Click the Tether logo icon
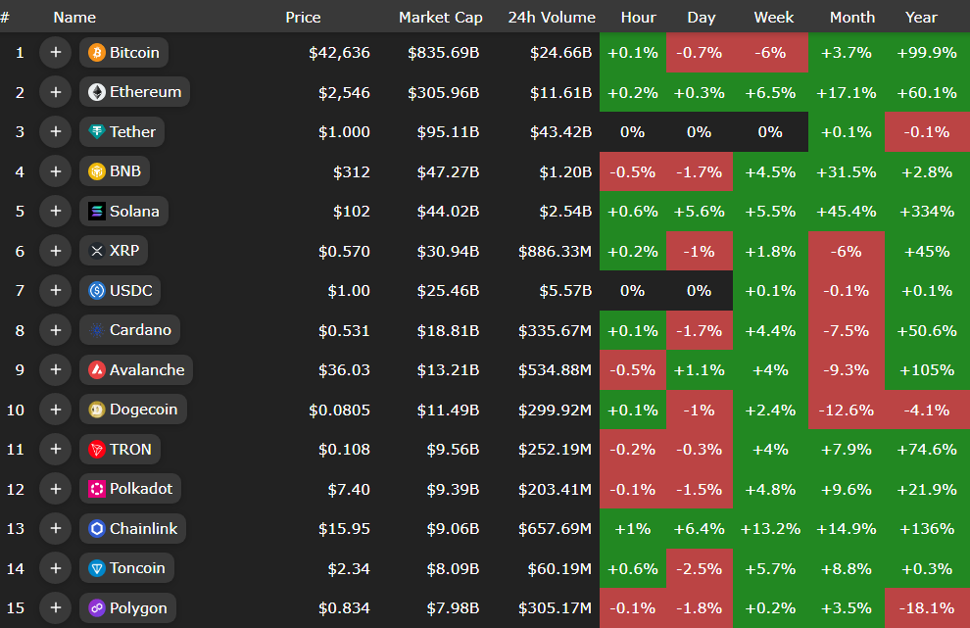The width and height of the screenshot is (970, 628). point(97,132)
